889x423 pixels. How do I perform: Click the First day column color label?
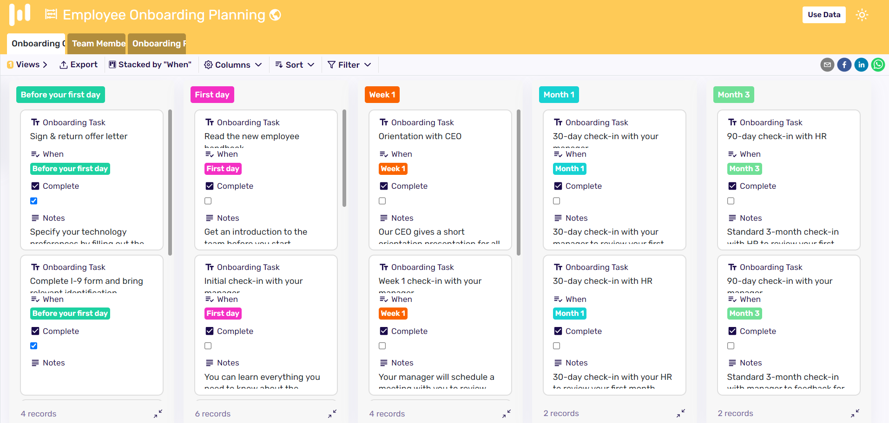[x=212, y=94]
